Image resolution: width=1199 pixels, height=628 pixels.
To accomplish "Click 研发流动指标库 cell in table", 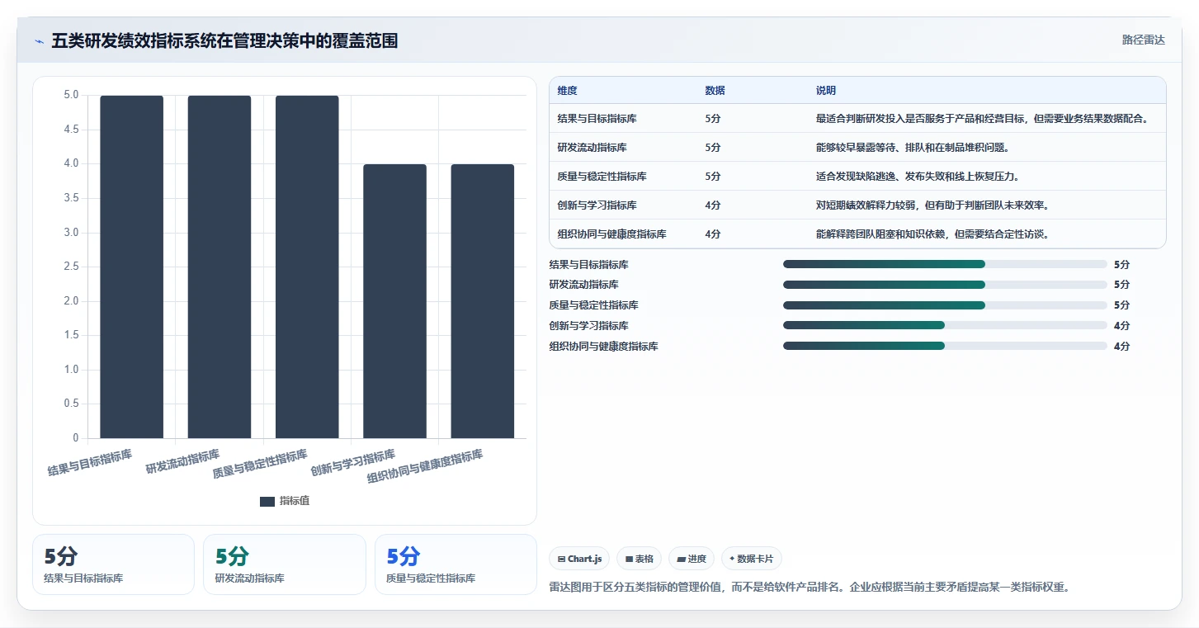I will pyautogui.click(x=592, y=148).
